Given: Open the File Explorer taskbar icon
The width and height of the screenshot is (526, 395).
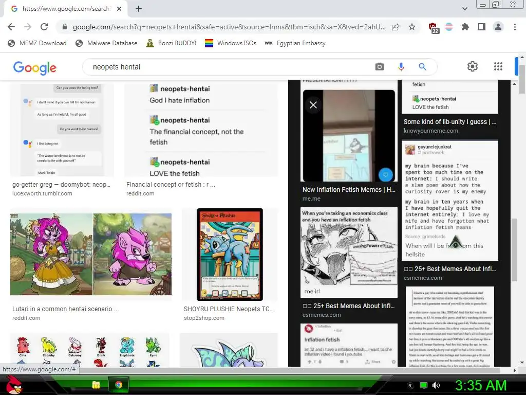Looking at the screenshot, I should point(96,385).
